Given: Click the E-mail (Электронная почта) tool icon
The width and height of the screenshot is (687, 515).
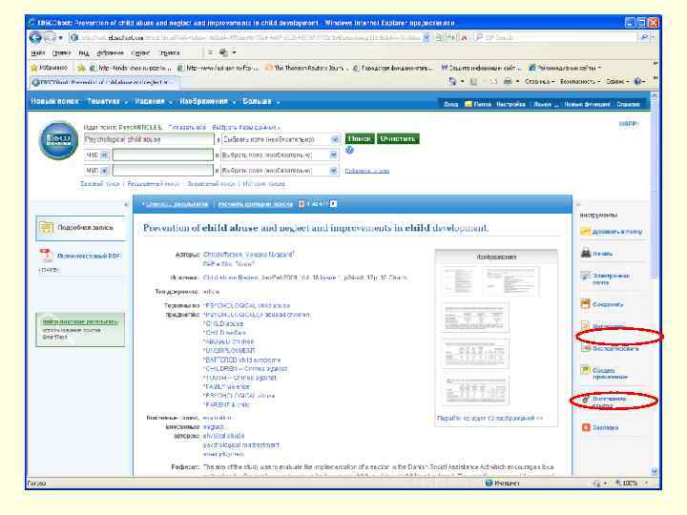Looking at the screenshot, I should point(585,276).
